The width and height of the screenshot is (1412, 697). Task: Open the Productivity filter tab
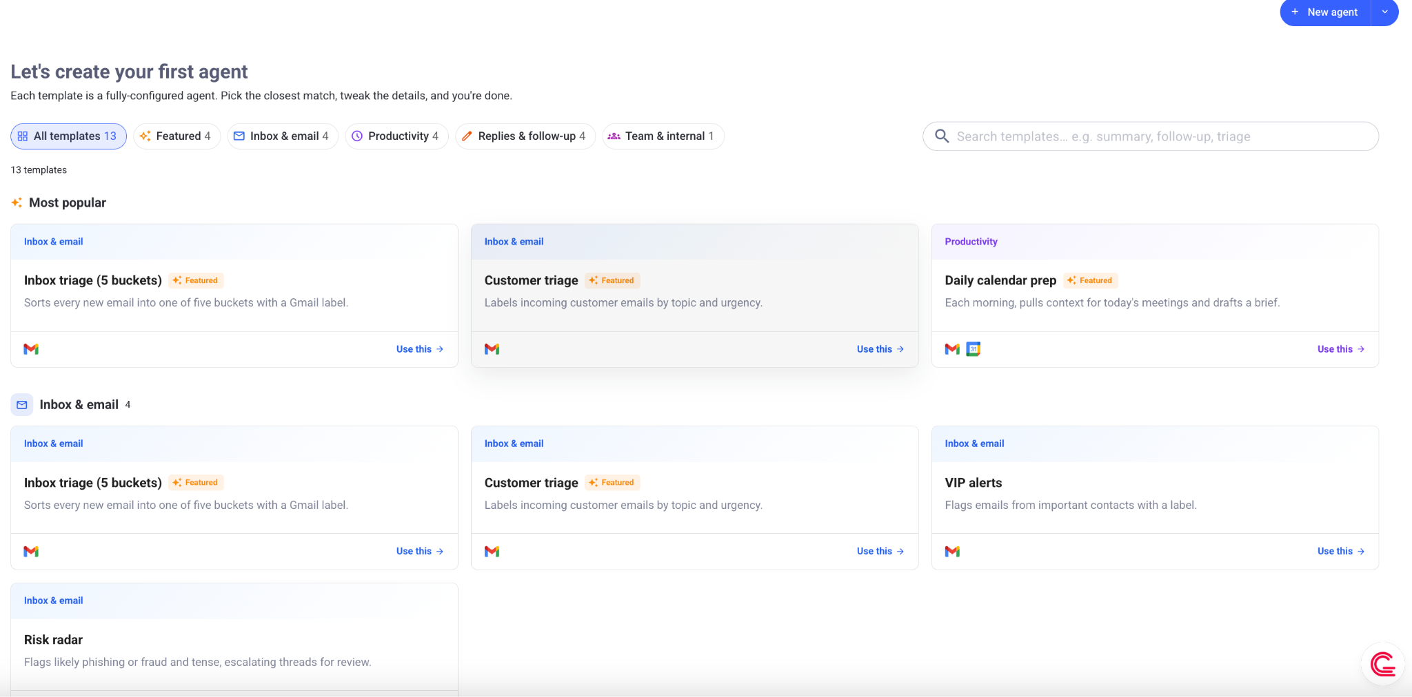(396, 136)
